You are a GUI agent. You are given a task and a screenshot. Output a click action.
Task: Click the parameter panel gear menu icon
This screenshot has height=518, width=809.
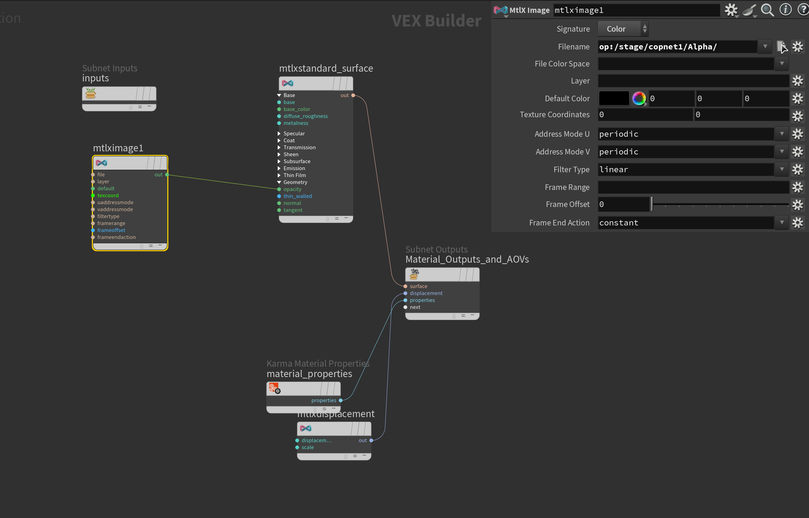[x=731, y=10]
